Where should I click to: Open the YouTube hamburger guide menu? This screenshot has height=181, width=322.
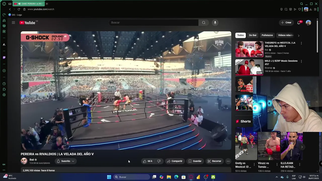(x=13, y=23)
